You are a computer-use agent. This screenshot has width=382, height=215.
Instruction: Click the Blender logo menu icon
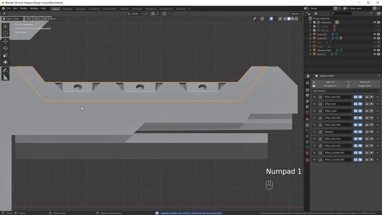click(x=4, y=8)
